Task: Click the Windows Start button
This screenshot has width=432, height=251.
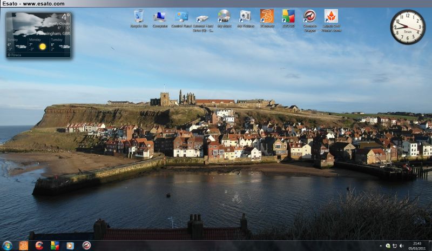Action: click(x=8, y=246)
